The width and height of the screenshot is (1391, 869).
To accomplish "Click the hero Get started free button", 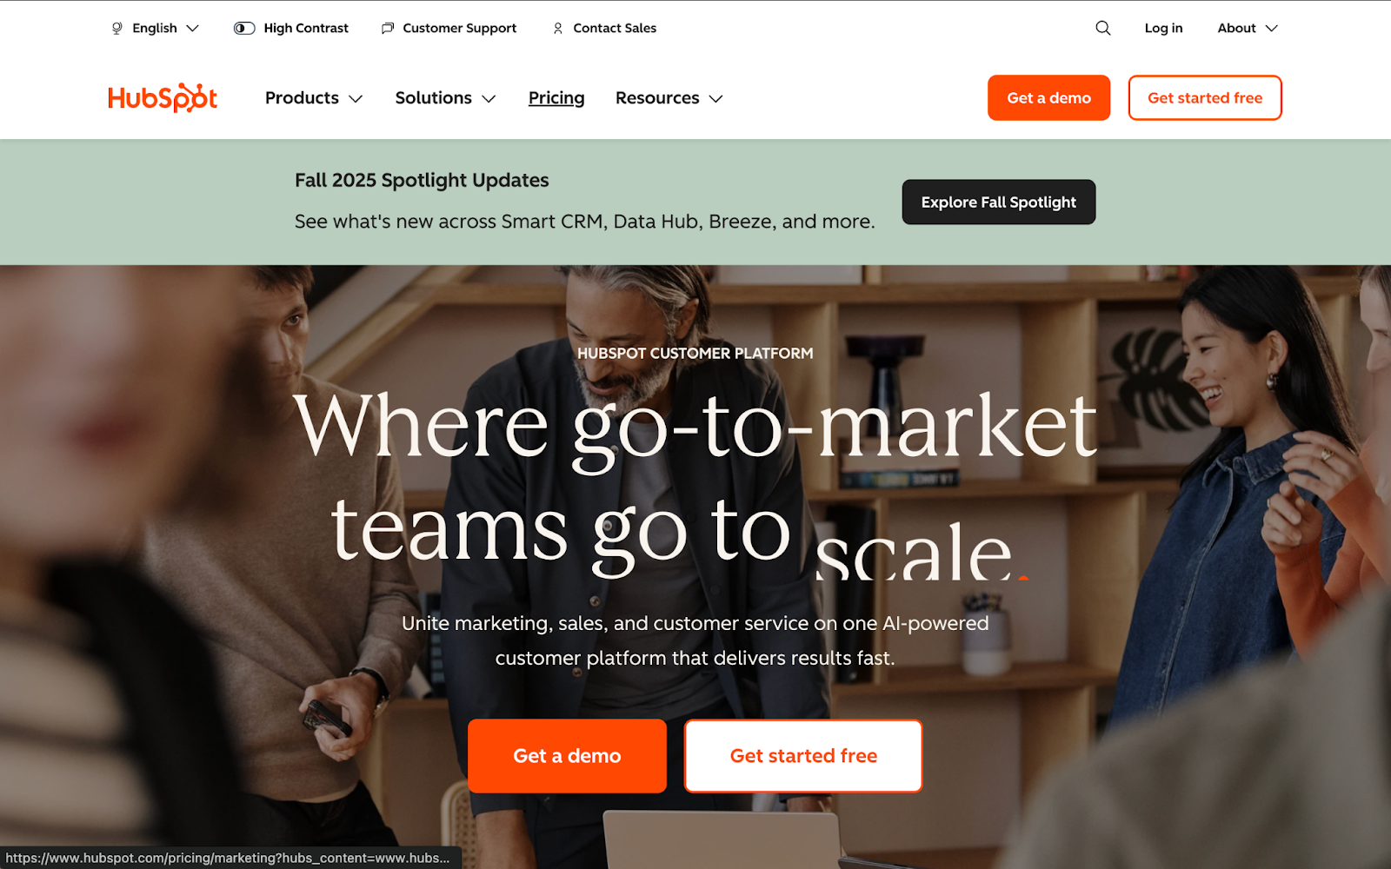I will (803, 755).
